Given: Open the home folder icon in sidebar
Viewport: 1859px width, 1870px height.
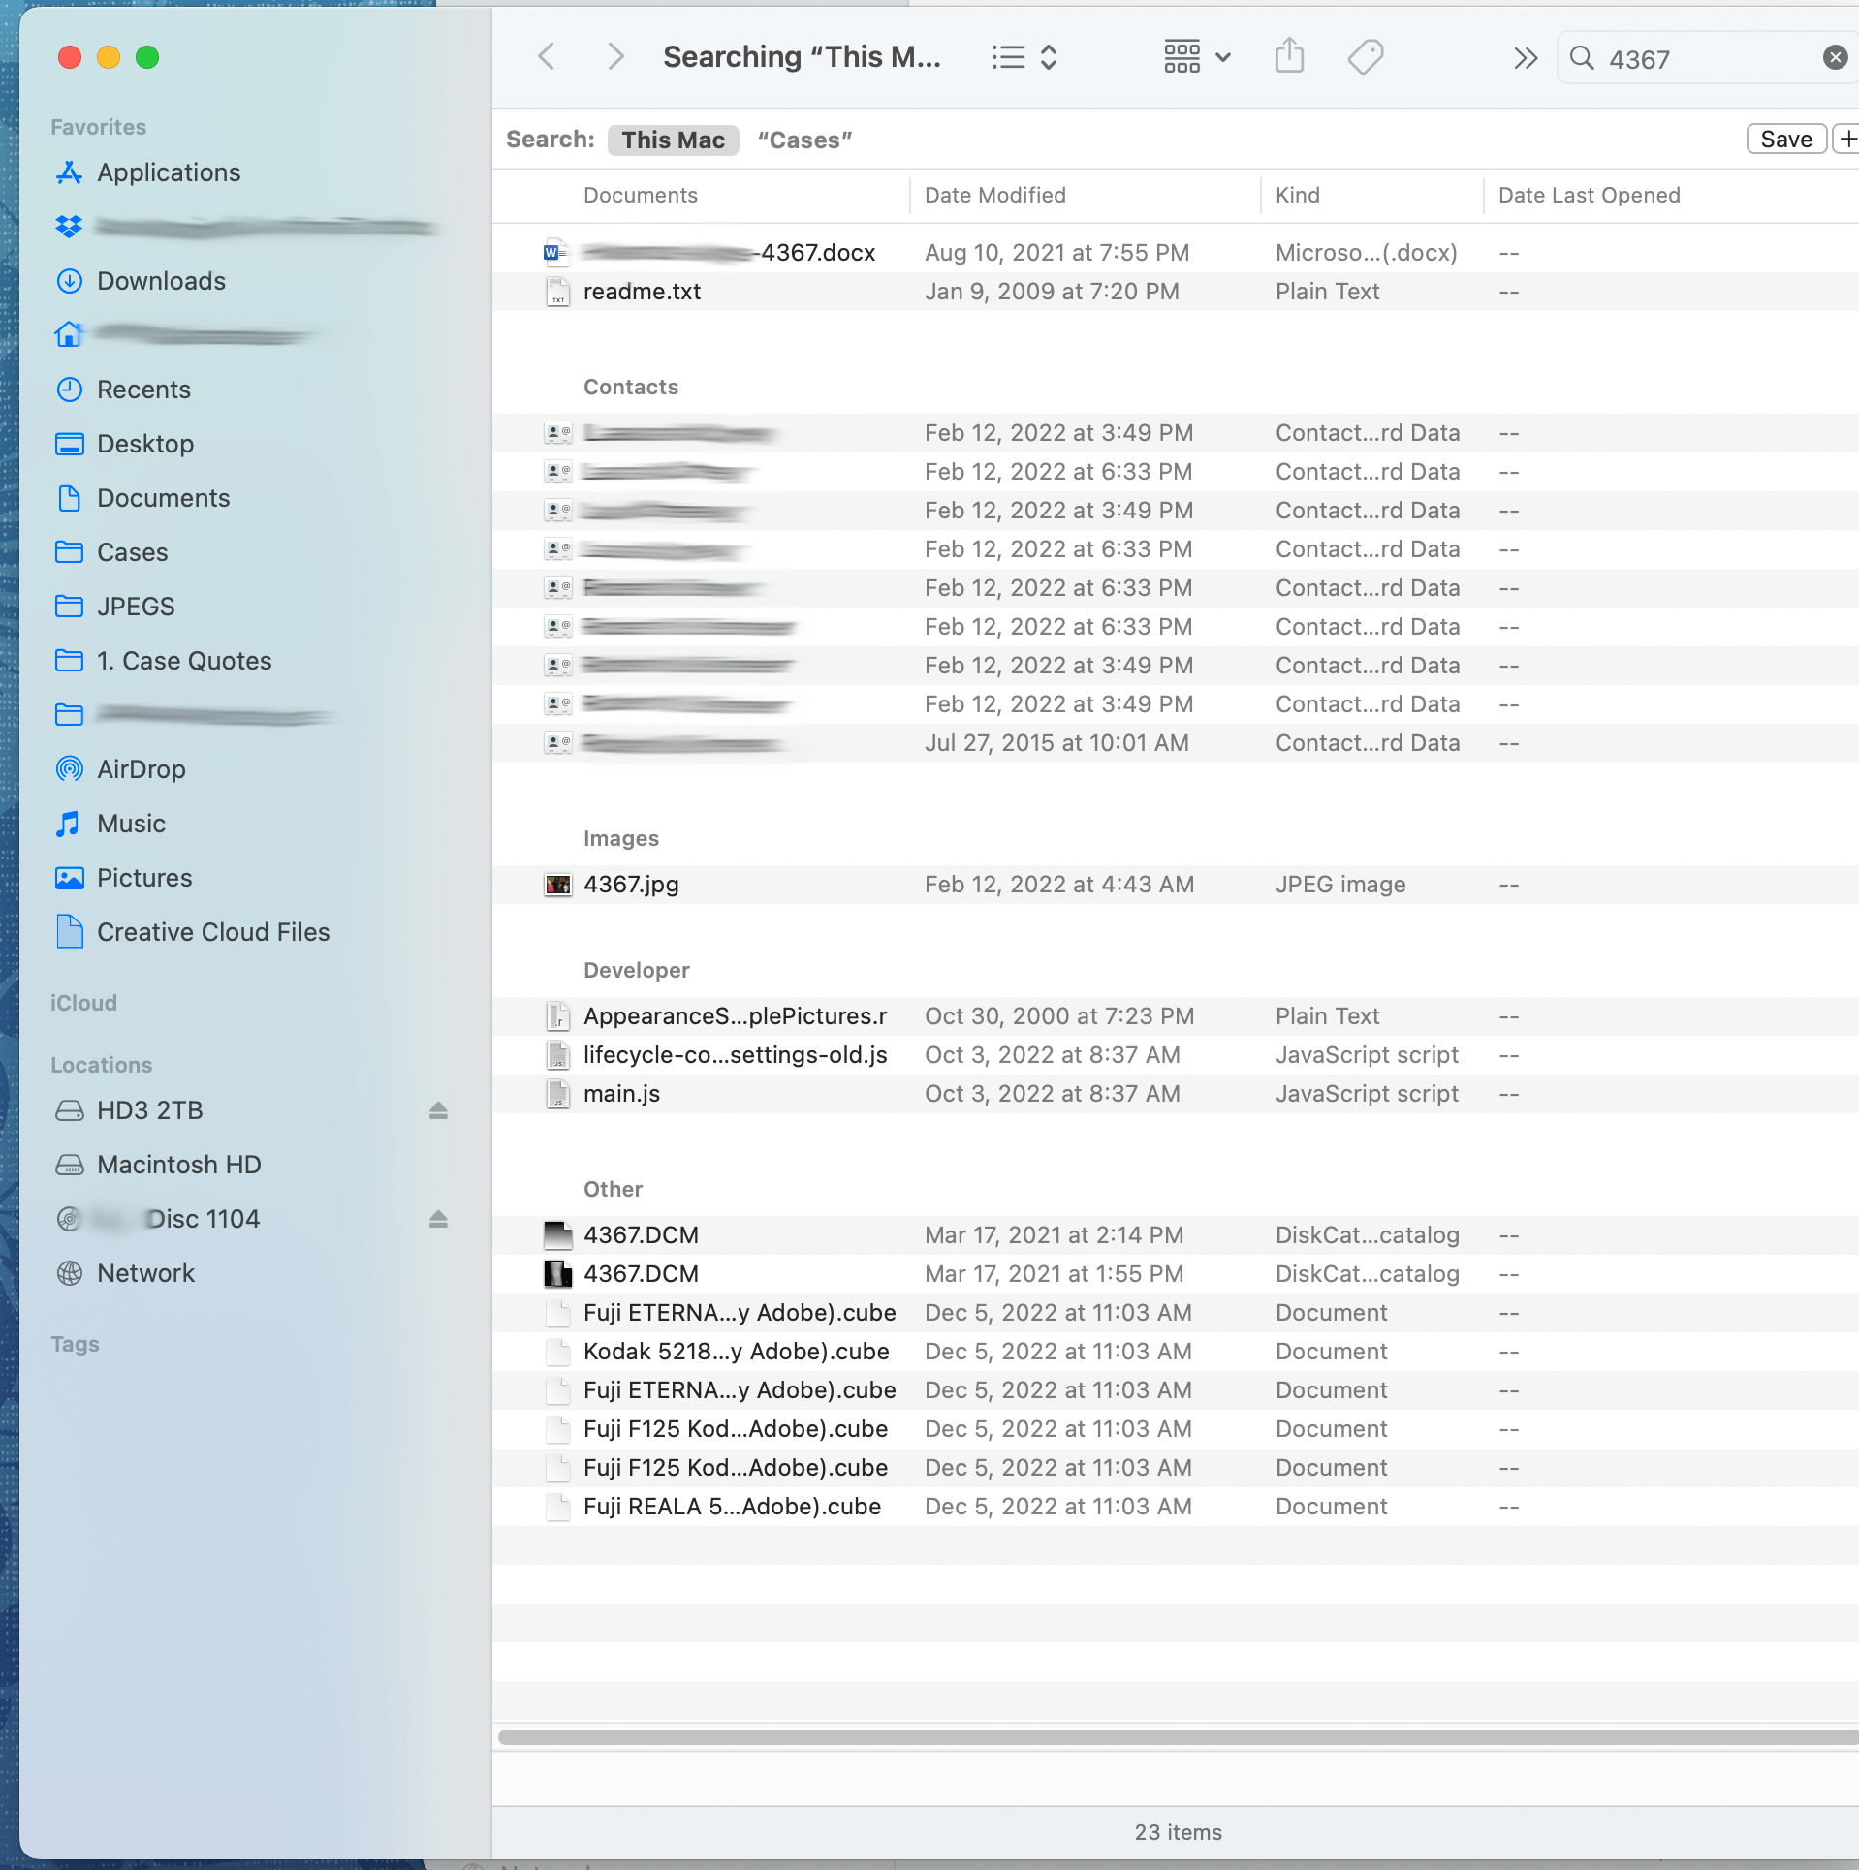Looking at the screenshot, I should point(69,335).
